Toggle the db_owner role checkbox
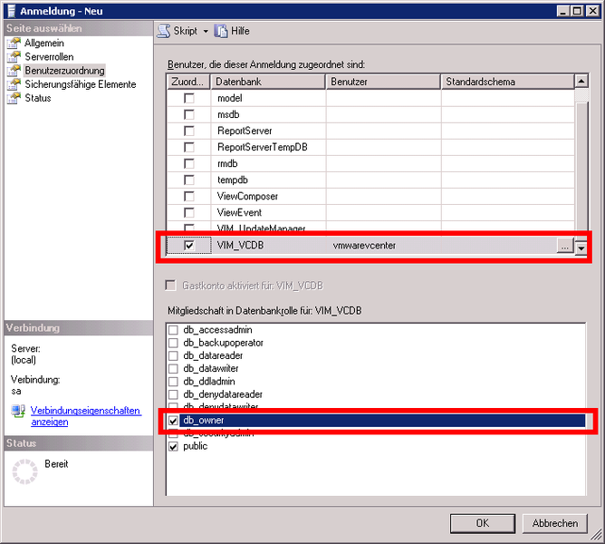This screenshot has width=605, height=544. click(173, 421)
